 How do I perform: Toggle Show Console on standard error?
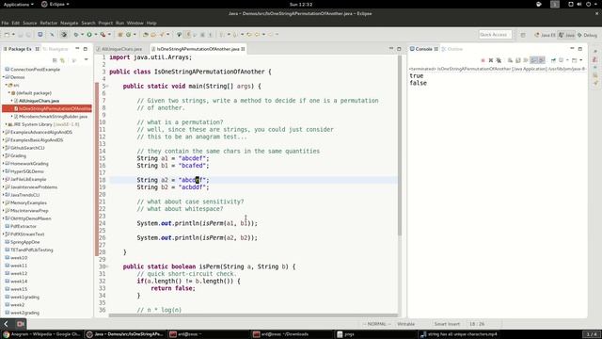click(542, 60)
